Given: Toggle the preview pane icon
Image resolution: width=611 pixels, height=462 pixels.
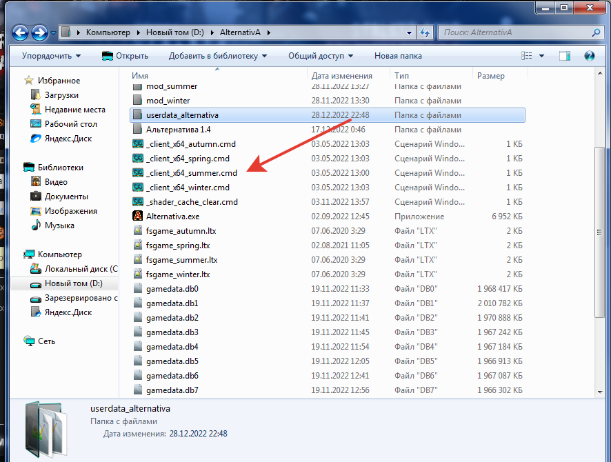Looking at the screenshot, I should pyautogui.click(x=565, y=56).
